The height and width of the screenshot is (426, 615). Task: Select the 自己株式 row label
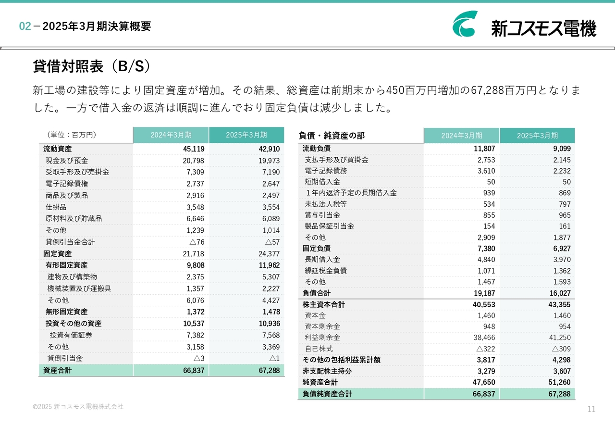pyautogui.click(x=319, y=349)
